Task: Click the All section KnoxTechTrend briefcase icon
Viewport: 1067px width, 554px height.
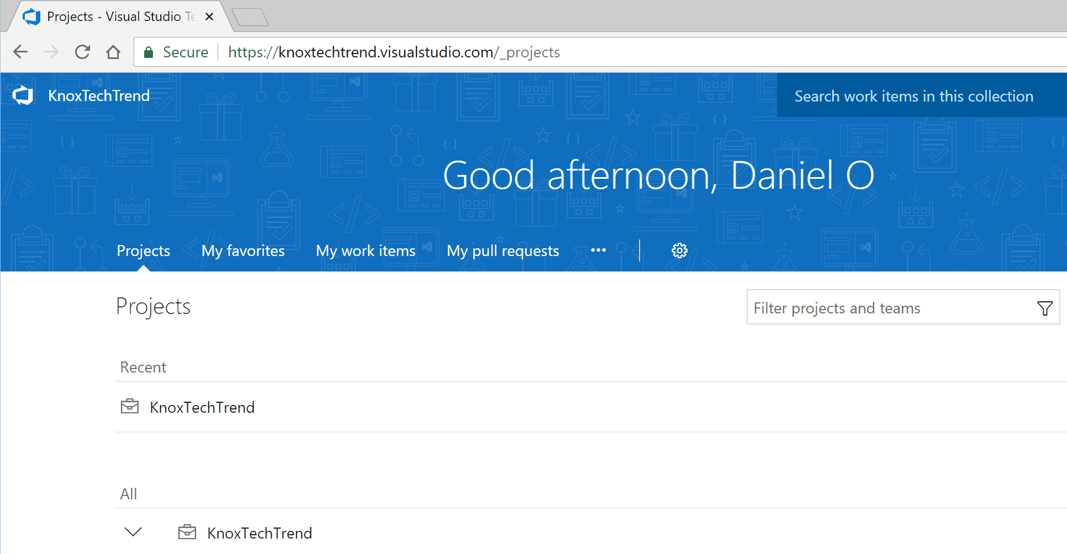Action: [187, 532]
